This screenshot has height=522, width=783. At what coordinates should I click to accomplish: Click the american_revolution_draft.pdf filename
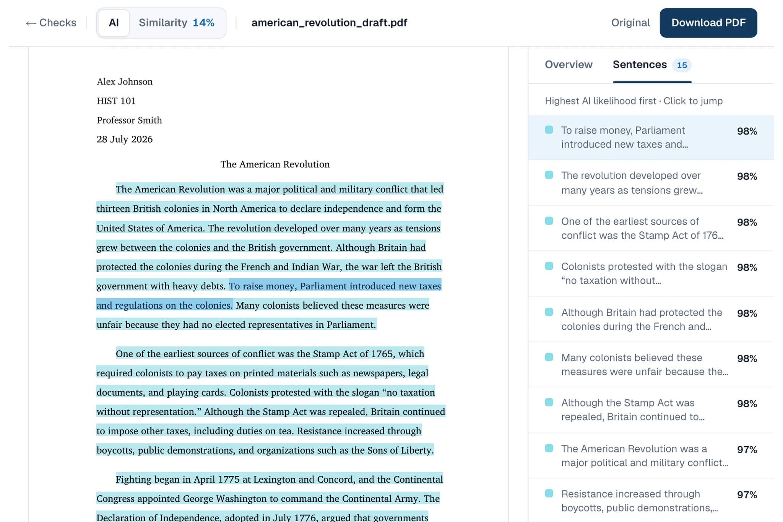click(329, 23)
